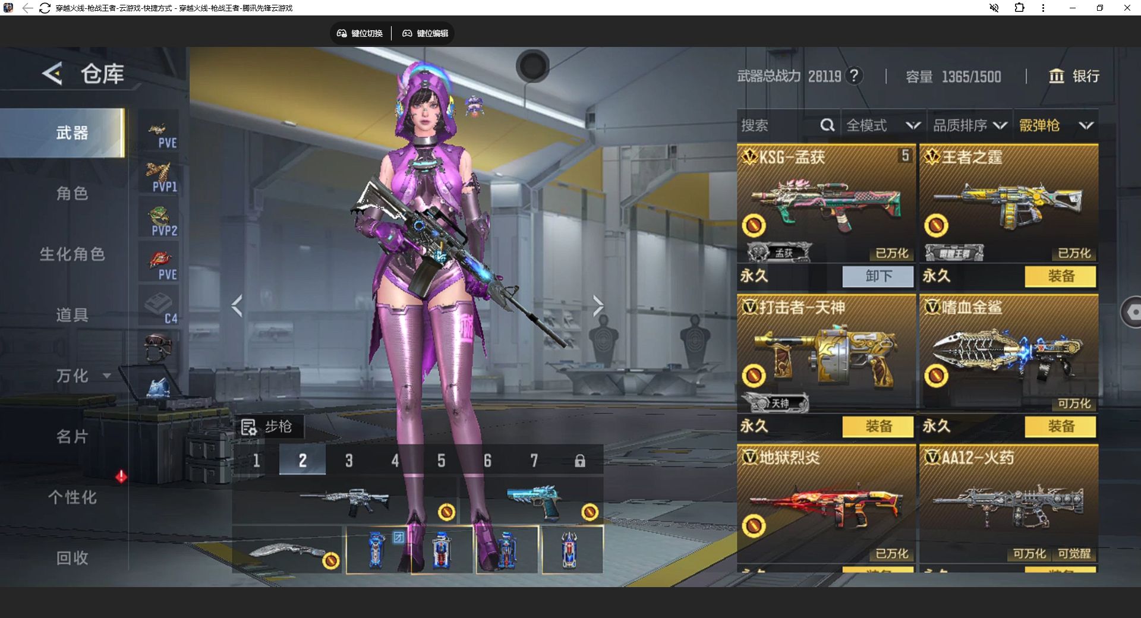1141x618 pixels.
Task: Select loadout slot 3
Action: point(349,461)
